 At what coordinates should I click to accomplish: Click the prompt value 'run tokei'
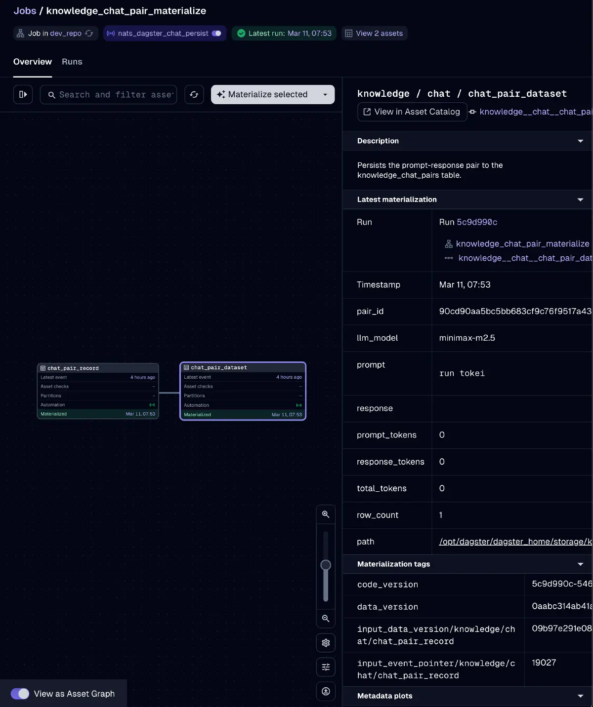tap(462, 374)
